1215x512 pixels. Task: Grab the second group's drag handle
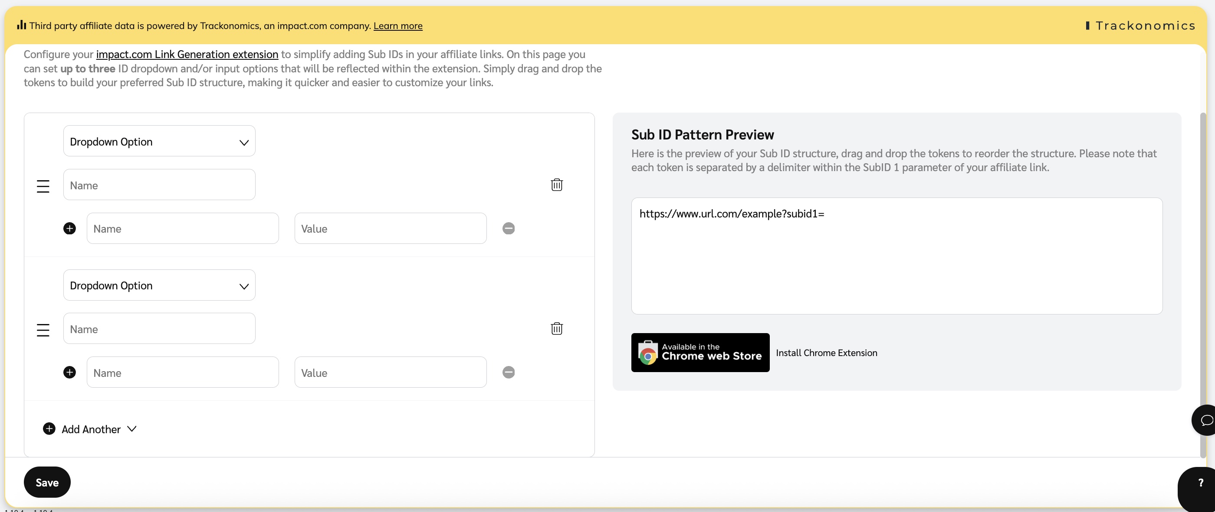click(43, 330)
